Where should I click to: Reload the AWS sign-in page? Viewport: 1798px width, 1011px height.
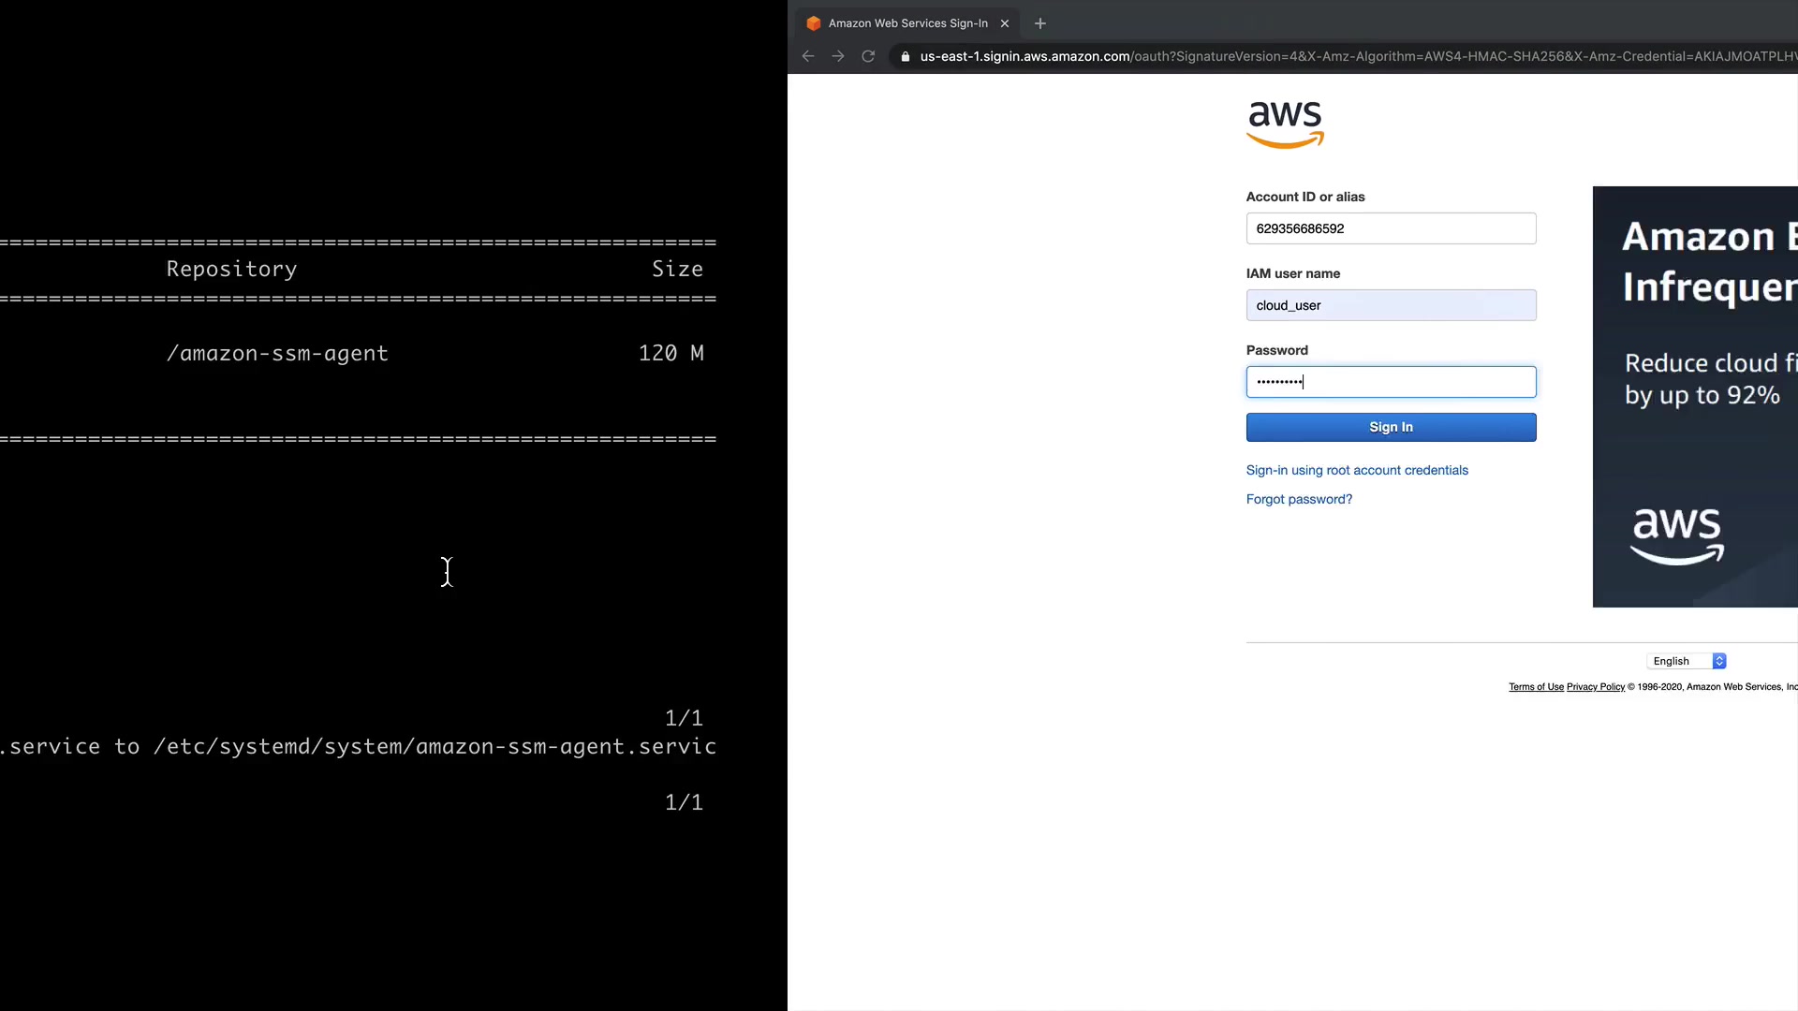pyautogui.click(x=868, y=56)
